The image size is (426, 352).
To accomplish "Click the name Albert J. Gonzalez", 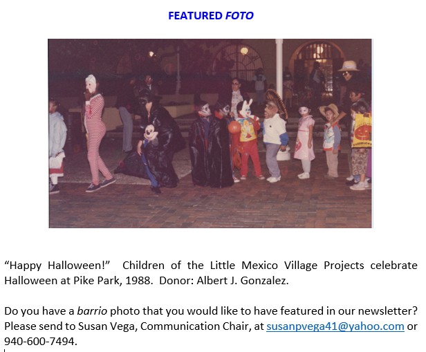I will pos(242,281).
